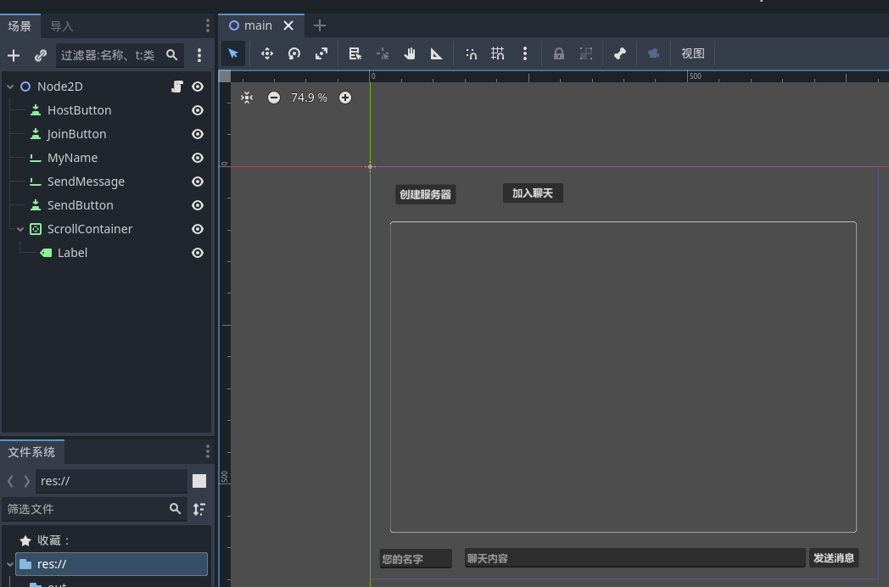Screen dimensions: 889x587
Task: Collapse the Node2D tree root
Action: point(10,87)
